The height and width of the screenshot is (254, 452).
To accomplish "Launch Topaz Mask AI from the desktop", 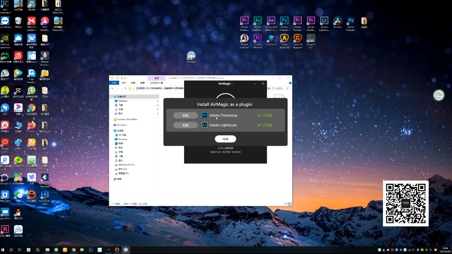I will pos(257,41).
